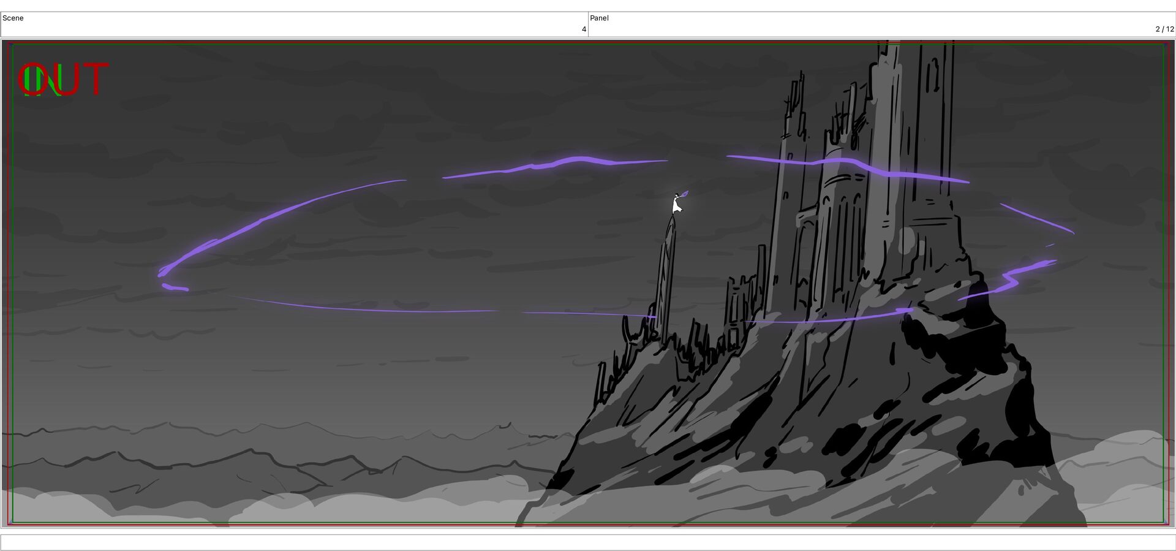Click the thin spire beneath the figure

[x=665, y=276]
